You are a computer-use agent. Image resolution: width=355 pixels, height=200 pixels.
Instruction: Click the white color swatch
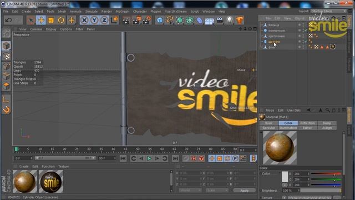[285, 177]
